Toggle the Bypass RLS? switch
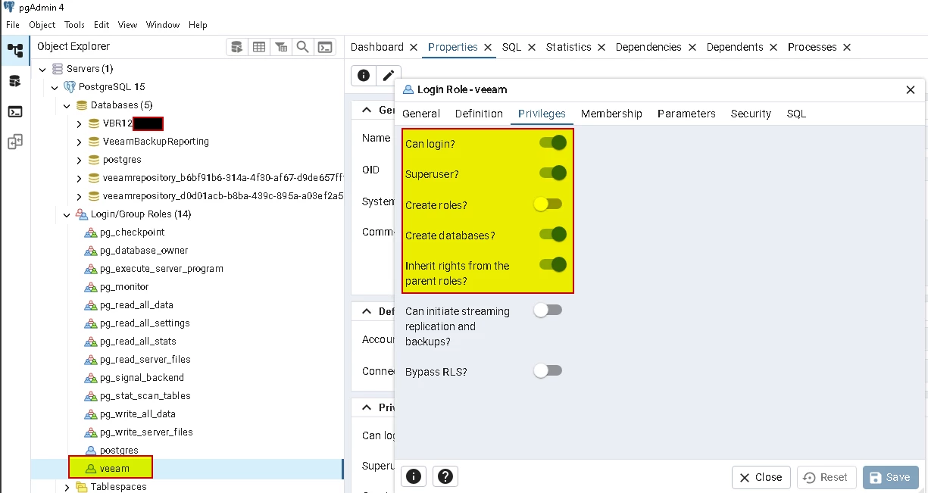The width and height of the screenshot is (928, 493). click(x=548, y=370)
